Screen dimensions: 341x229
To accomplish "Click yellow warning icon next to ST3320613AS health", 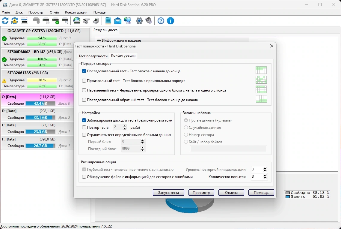I will [4, 81].
